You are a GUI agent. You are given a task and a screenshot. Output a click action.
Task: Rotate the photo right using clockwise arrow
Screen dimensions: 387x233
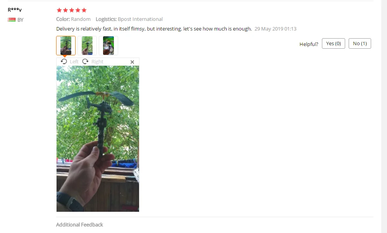(x=85, y=61)
